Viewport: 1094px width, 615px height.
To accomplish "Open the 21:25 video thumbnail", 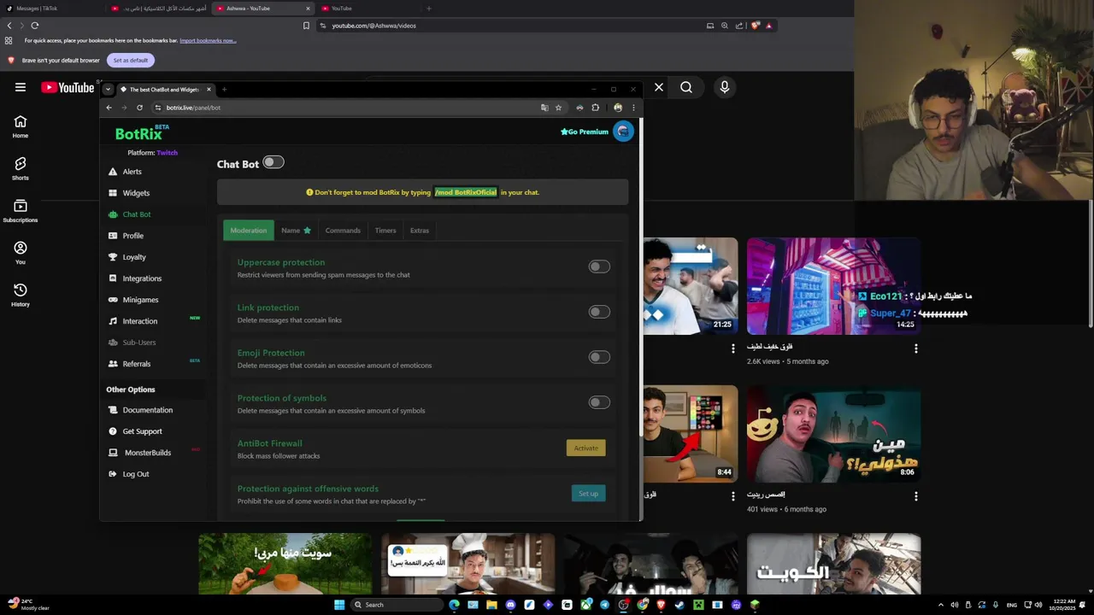I will (x=690, y=286).
